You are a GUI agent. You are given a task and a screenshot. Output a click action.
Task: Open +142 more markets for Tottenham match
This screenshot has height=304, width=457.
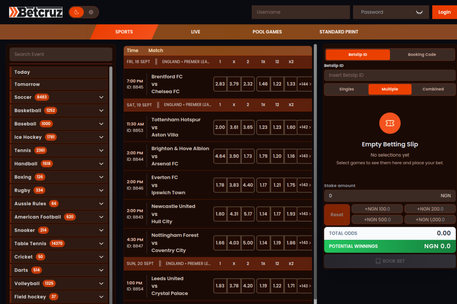tap(305, 127)
